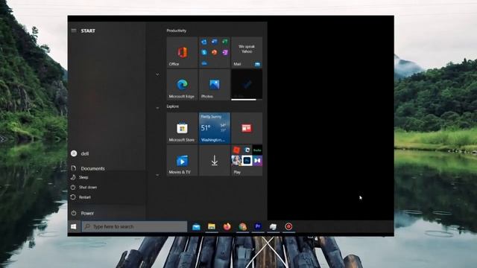The image size is (477, 268).
Task: Open the Movies & TV tile
Action: pyautogui.click(x=182, y=161)
